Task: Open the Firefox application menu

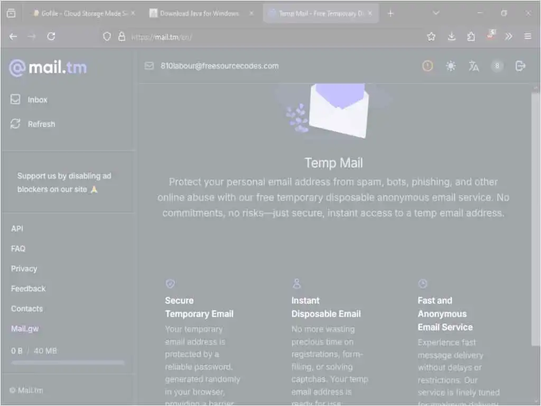Action: (x=528, y=36)
